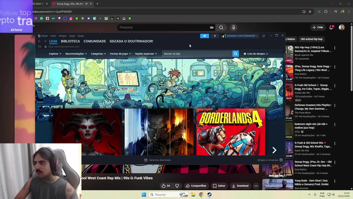Click YouTube search magnifier button
353x199 pixels.
pos(221,27)
